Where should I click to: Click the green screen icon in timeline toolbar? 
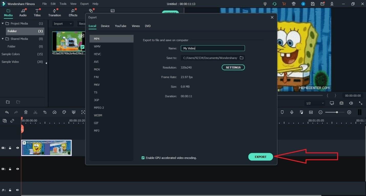tap(74, 112)
